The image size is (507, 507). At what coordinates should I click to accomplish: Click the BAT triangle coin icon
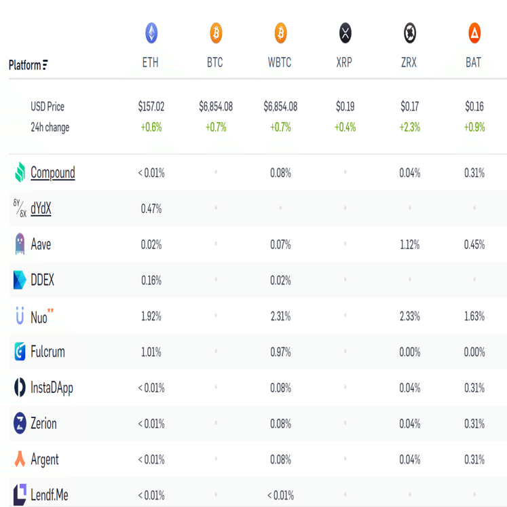click(x=474, y=33)
